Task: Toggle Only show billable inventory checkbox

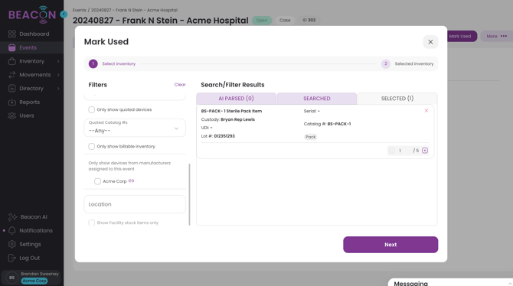Action: [x=92, y=146]
